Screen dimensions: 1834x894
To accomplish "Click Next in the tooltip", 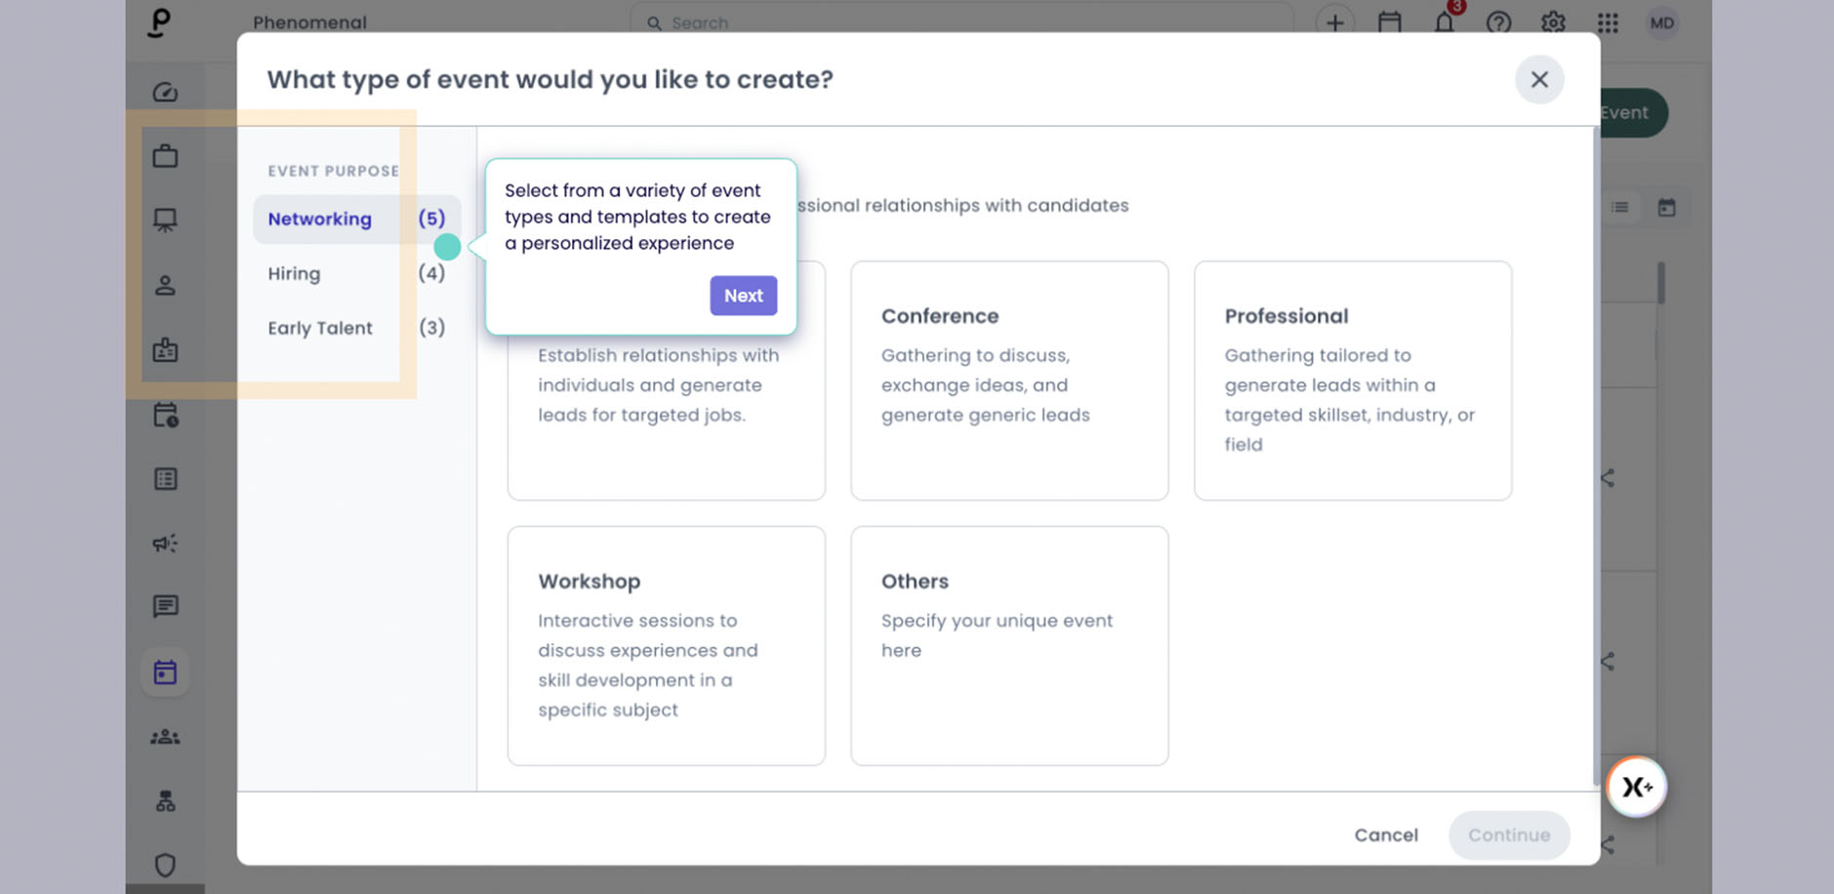I will (744, 296).
